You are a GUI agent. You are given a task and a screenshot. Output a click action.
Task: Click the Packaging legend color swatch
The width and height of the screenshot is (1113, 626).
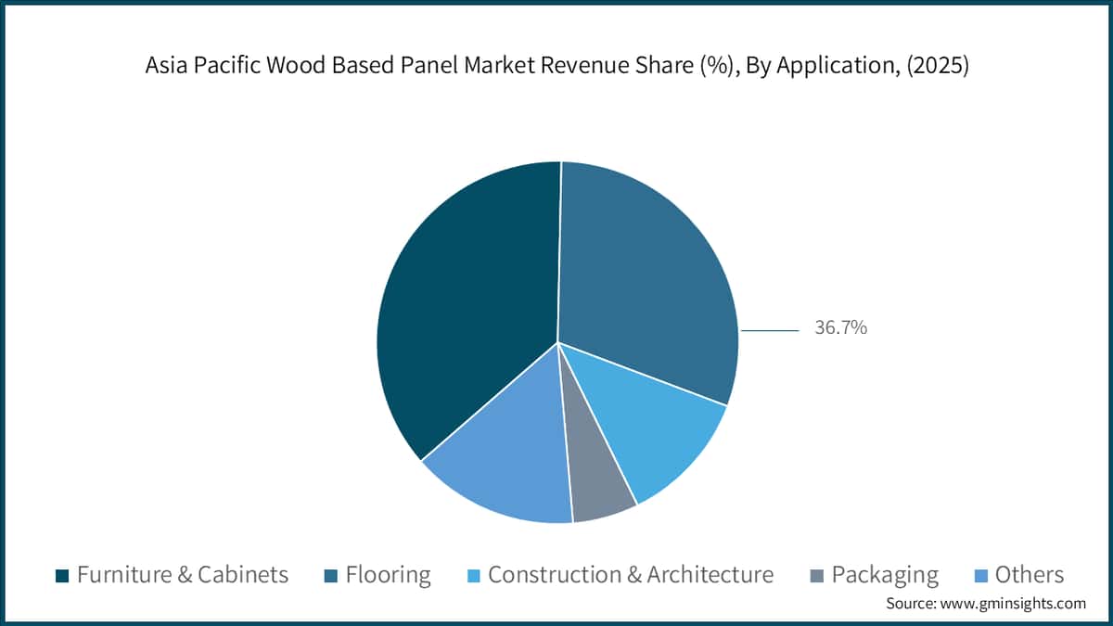pyautogui.click(x=817, y=576)
